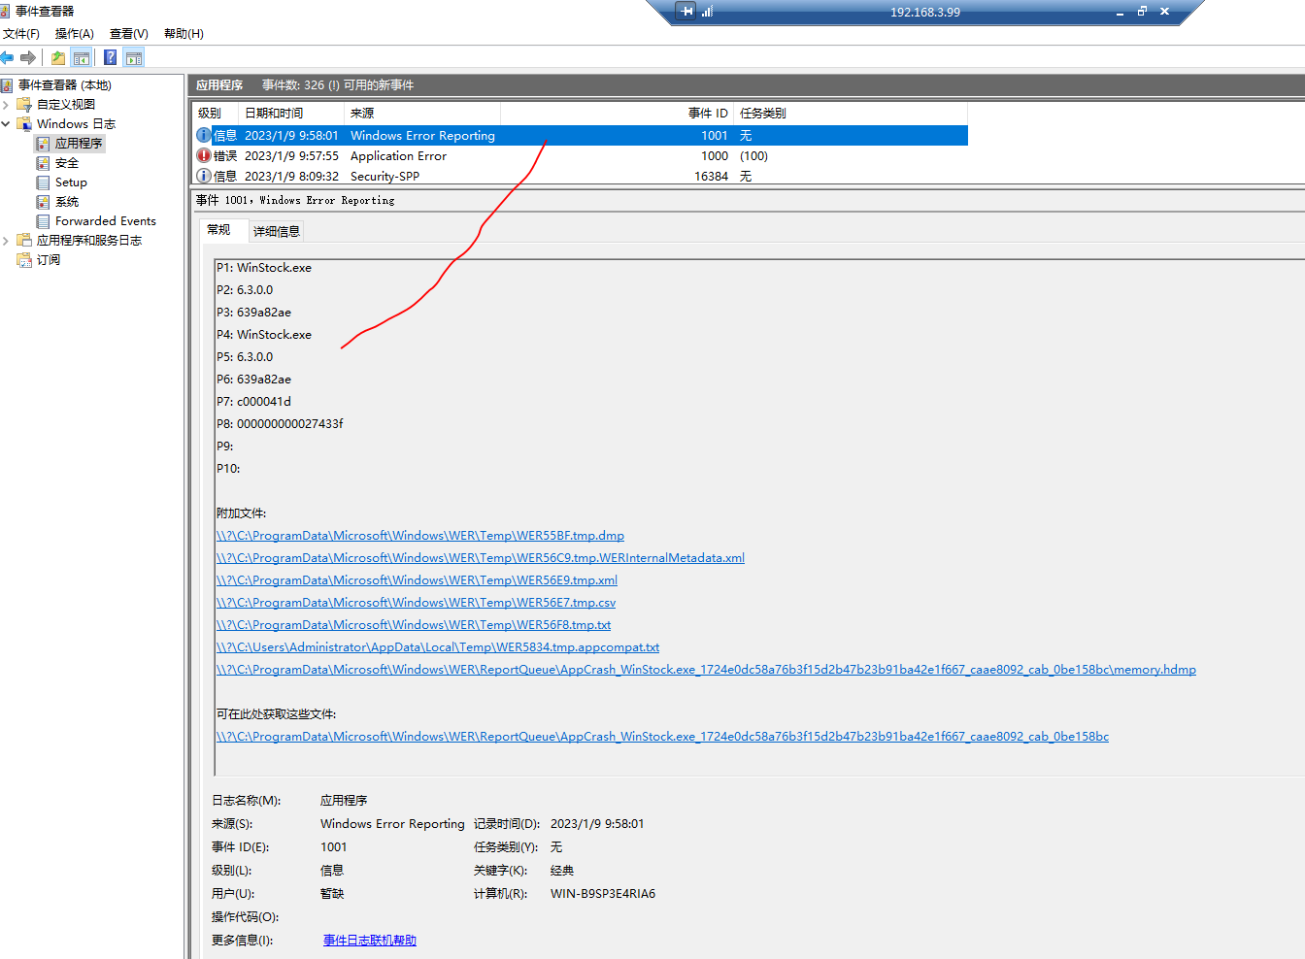Click the 安全 log icon in tree
Screen dimensions: 1305x959
(43, 163)
